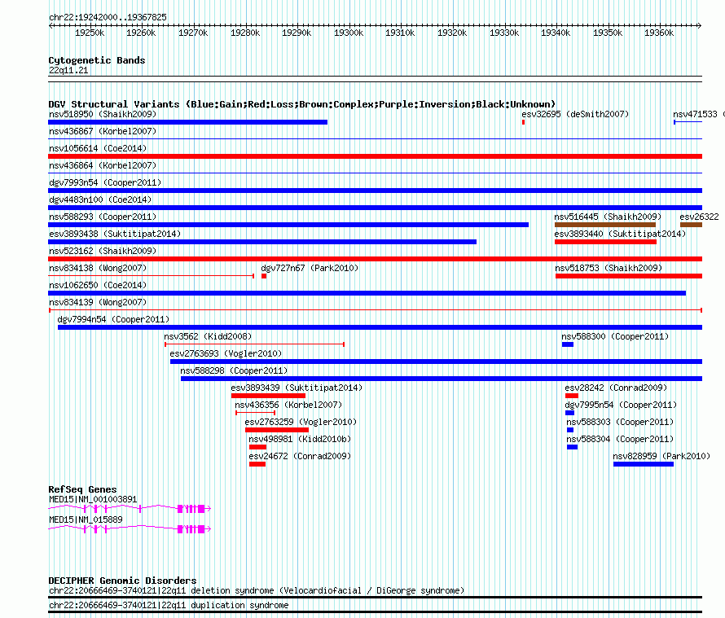Click the DGV Structural Variants track title
This screenshot has width=725, height=618.
(302, 104)
